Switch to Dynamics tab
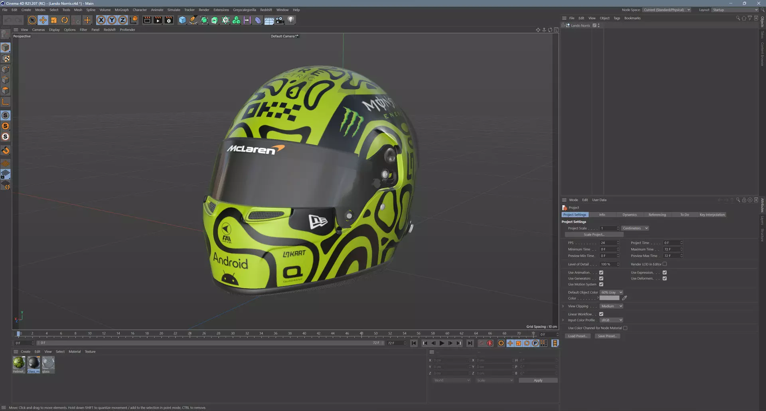 (x=630, y=215)
